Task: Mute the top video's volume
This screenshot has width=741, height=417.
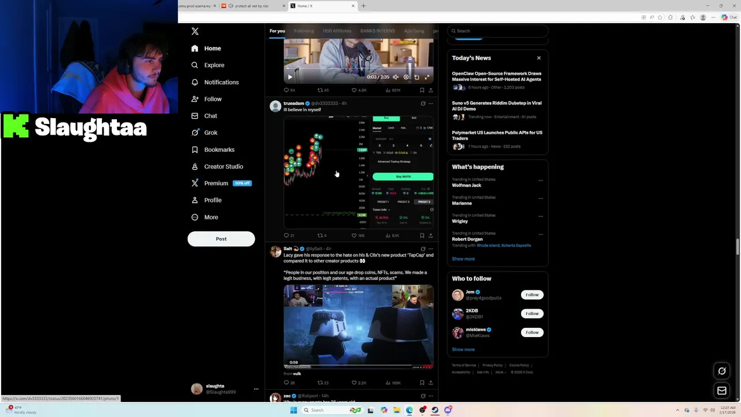Action: (395, 77)
